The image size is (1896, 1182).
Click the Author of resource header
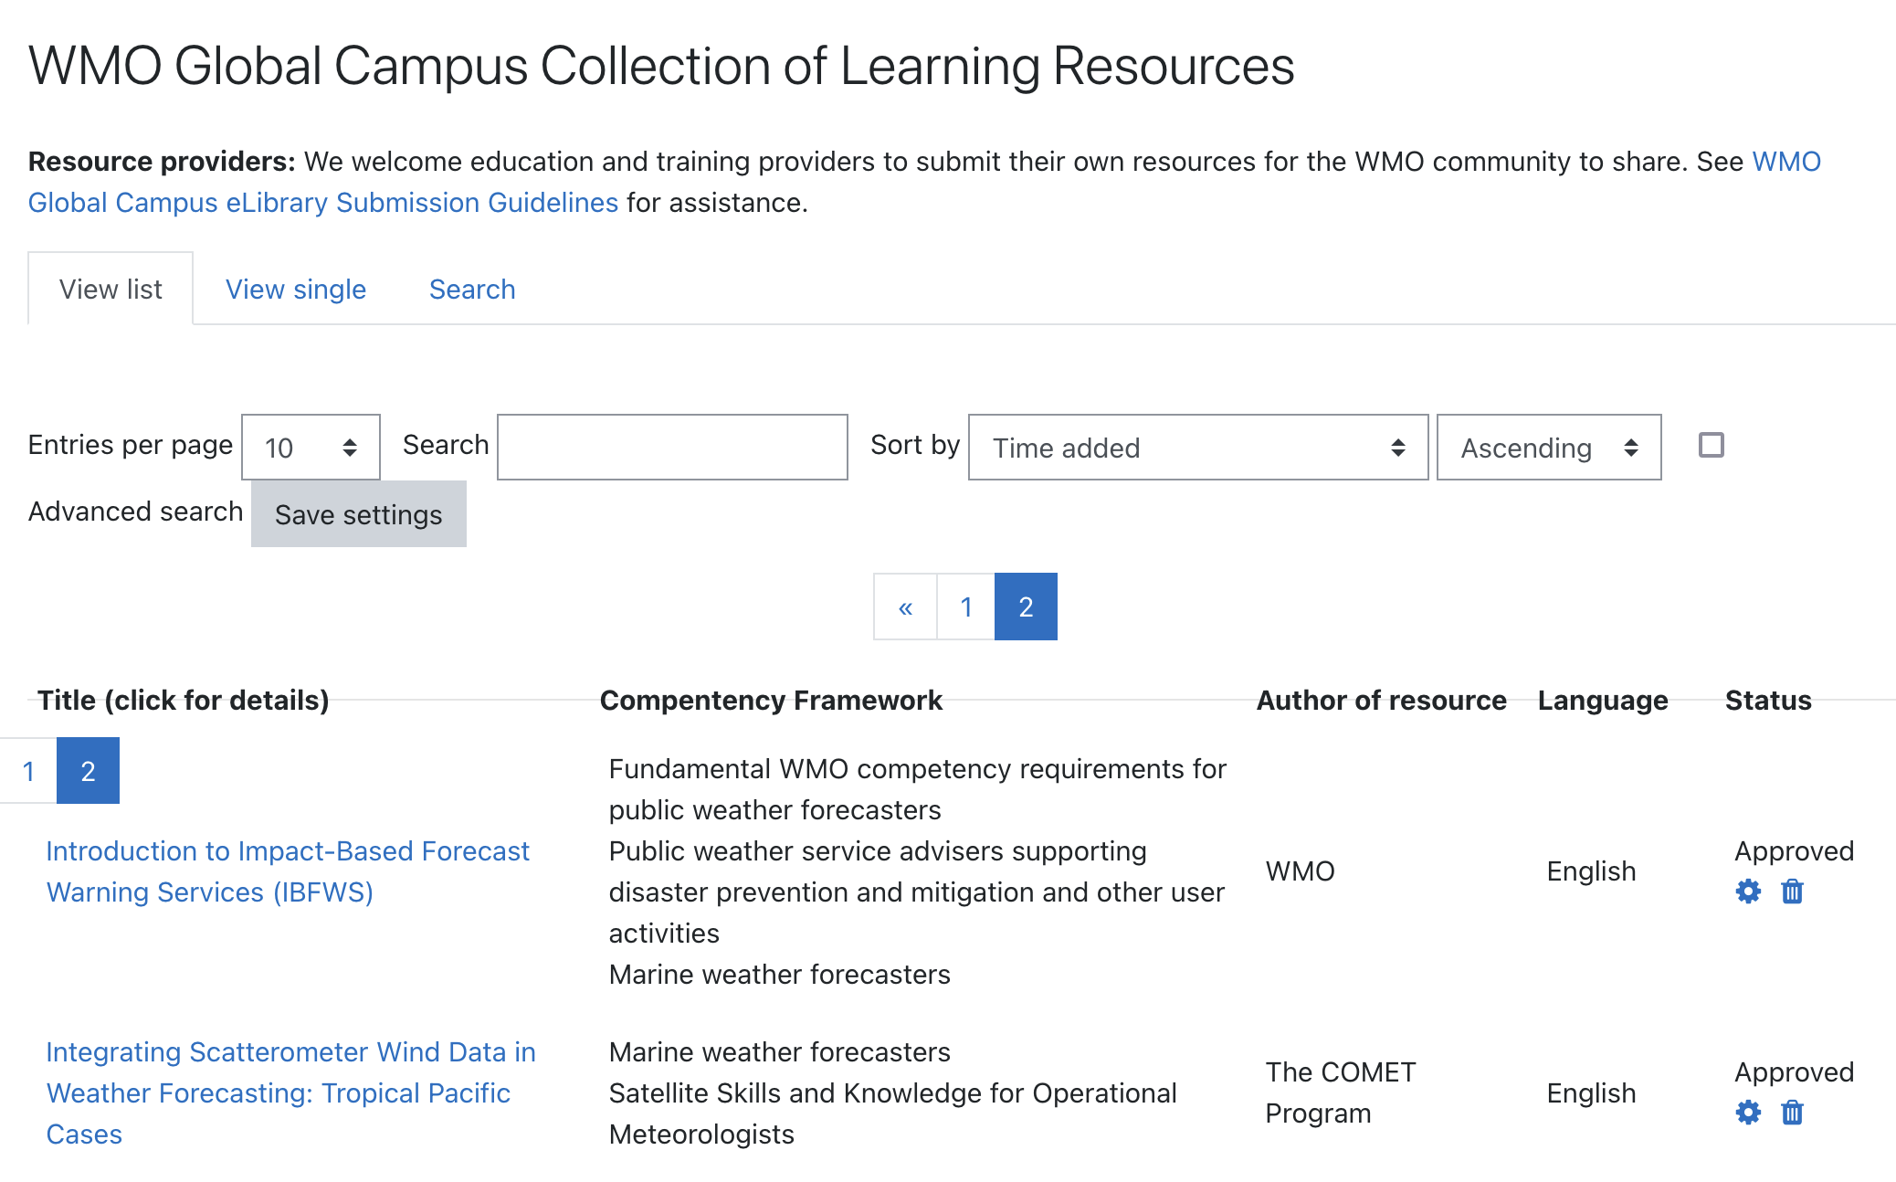click(x=1381, y=700)
